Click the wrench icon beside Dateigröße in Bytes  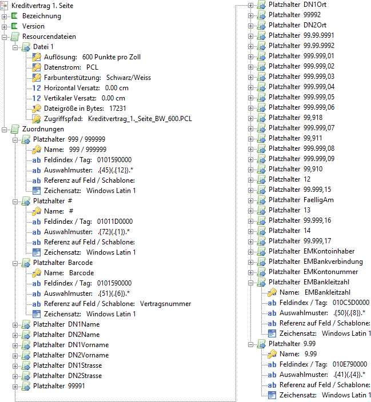pyautogui.click(x=37, y=108)
